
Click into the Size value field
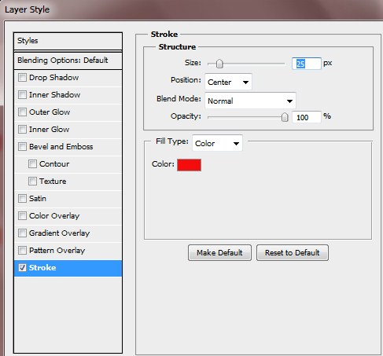pos(307,64)
